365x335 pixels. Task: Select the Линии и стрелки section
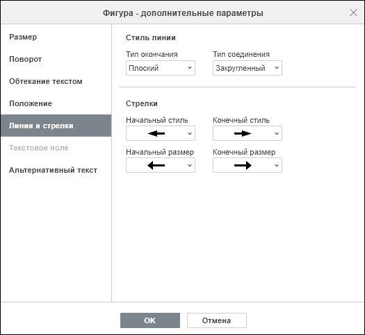coord(56,126)
